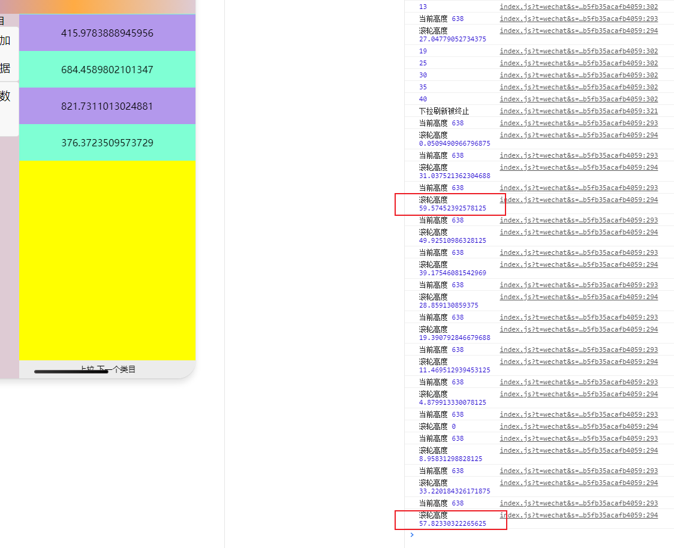Select the console value 59.57452392578125
This screenshot has width=674, height=548.
(453, 208)
